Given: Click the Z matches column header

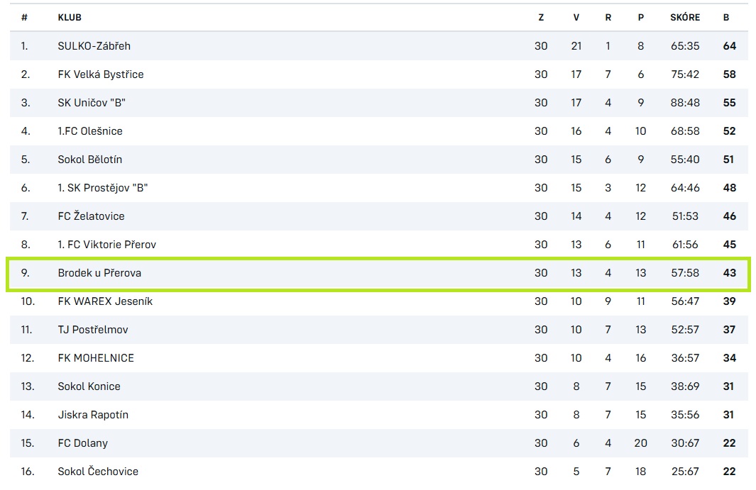Looking at the screenshot, I should 541,18.
